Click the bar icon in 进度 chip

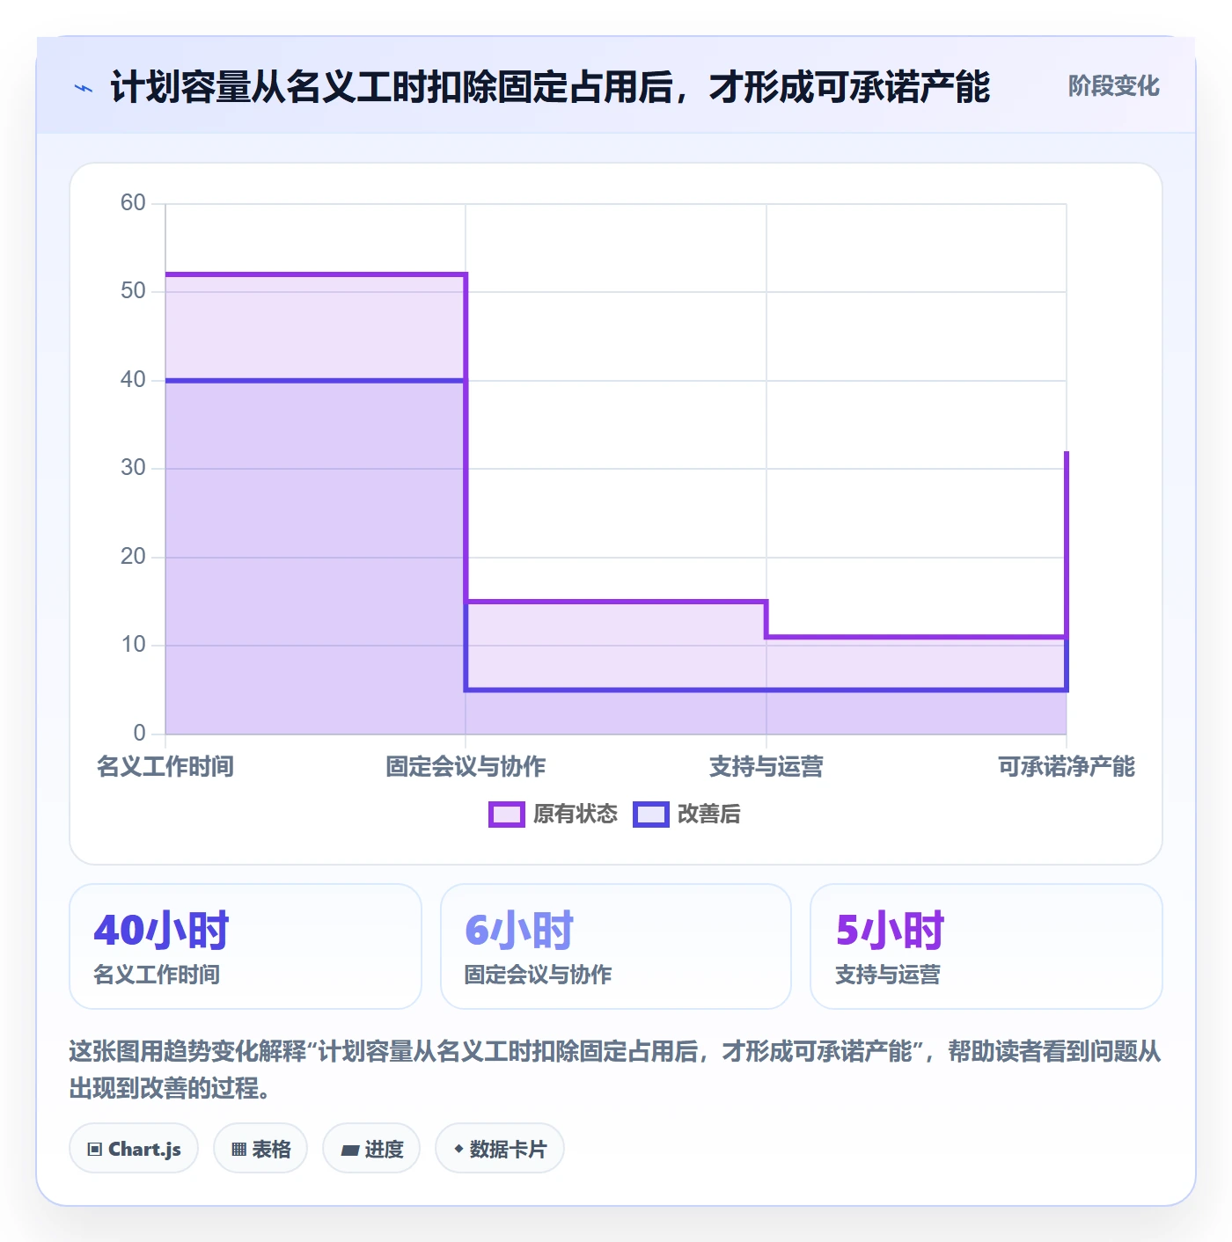(350, 1151)
